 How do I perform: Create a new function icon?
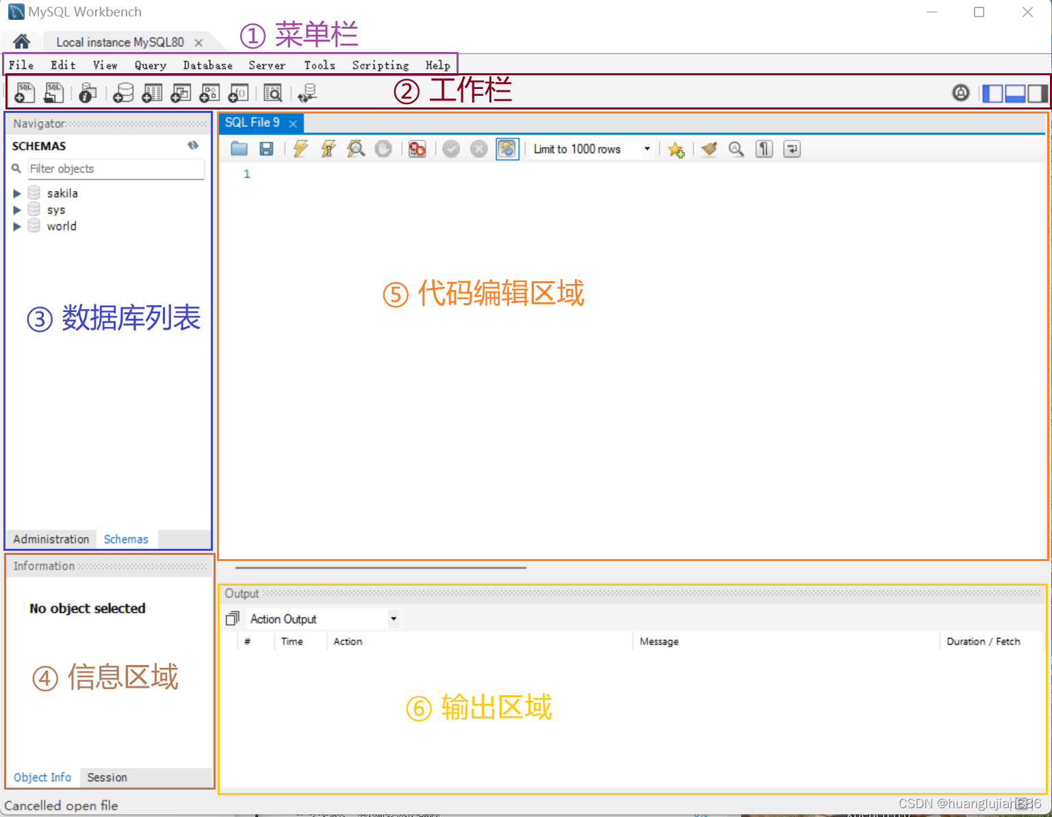coord(238,92)
